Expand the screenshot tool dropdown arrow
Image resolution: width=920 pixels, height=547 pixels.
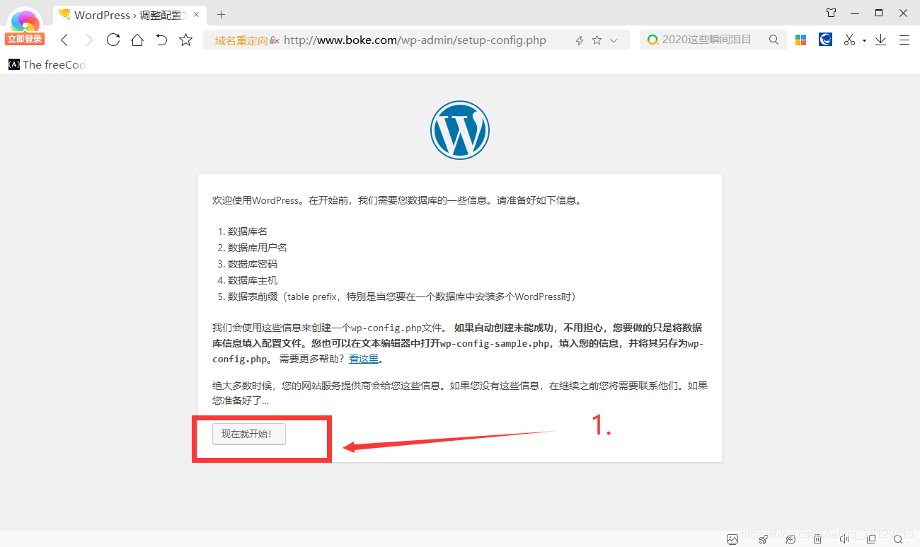pyautogui.click(x=864, y=41)
